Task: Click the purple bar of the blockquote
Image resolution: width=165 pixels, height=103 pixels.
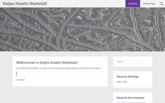Action: coord(16,74)
